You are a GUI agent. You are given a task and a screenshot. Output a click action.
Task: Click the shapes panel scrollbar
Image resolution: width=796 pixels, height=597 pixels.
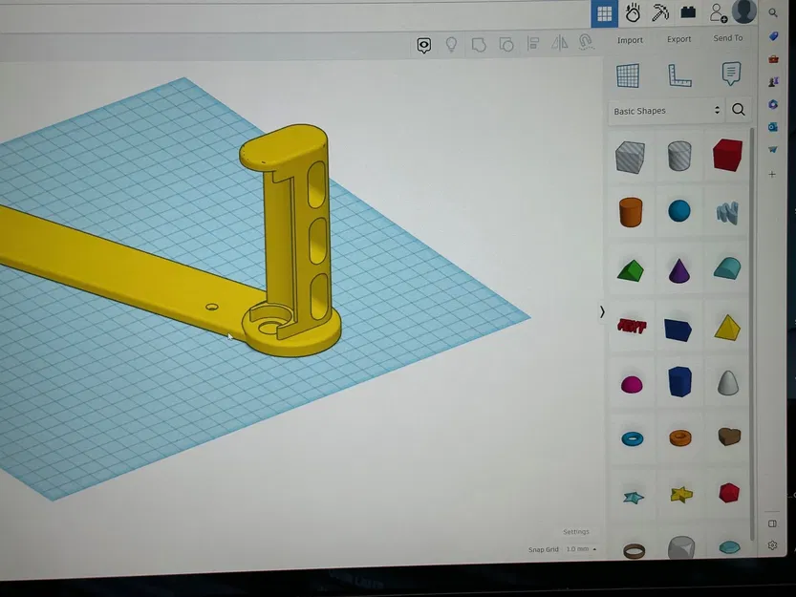752,335
